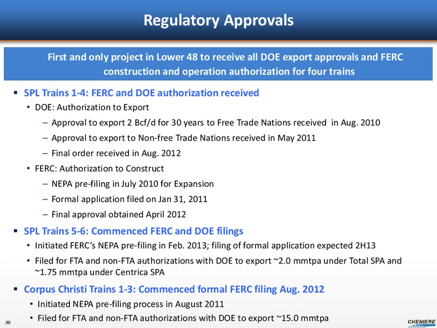Click line '~1.75 mmtpa under Centrica SPA'

tap(99, 272)
